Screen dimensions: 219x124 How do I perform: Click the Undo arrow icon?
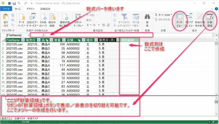[x=19, y=3]
